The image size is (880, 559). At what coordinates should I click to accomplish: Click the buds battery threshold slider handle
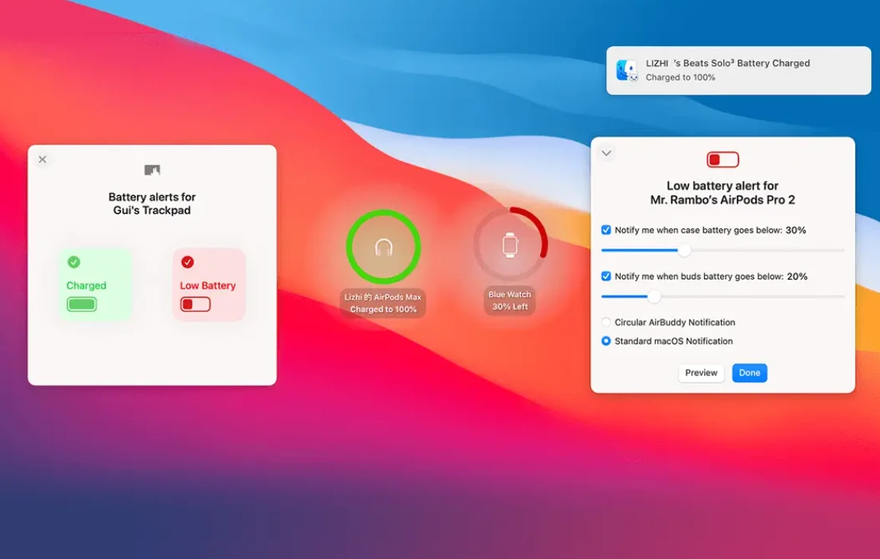click(x=654, y=297)
